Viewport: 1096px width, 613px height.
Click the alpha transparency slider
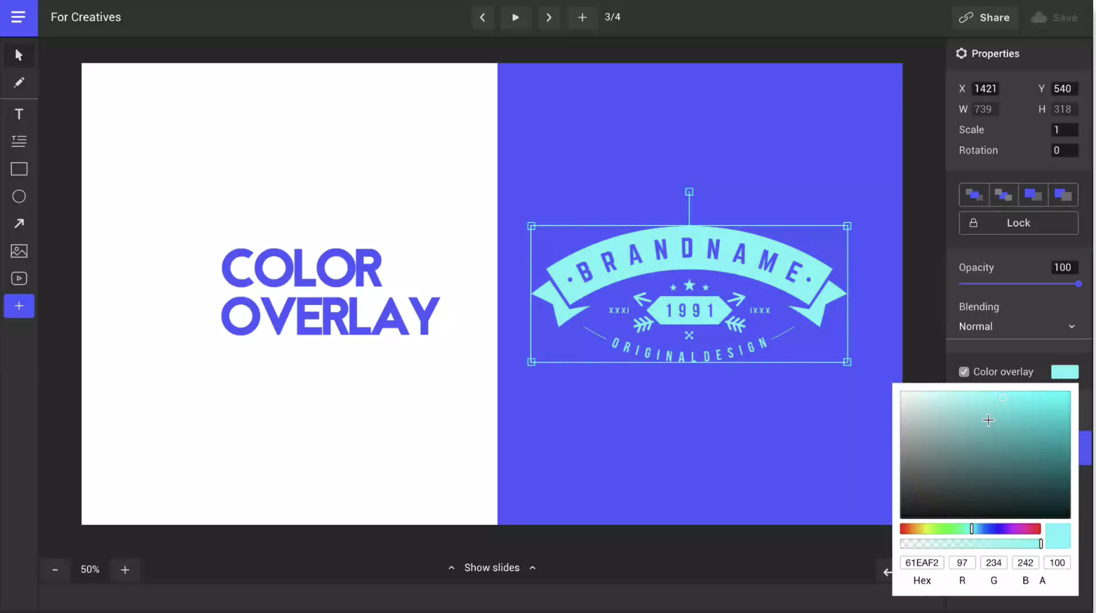[x=970, y=544]
